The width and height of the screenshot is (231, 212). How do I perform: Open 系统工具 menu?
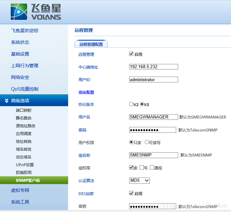pyautogui.click(x=20, y=202)
